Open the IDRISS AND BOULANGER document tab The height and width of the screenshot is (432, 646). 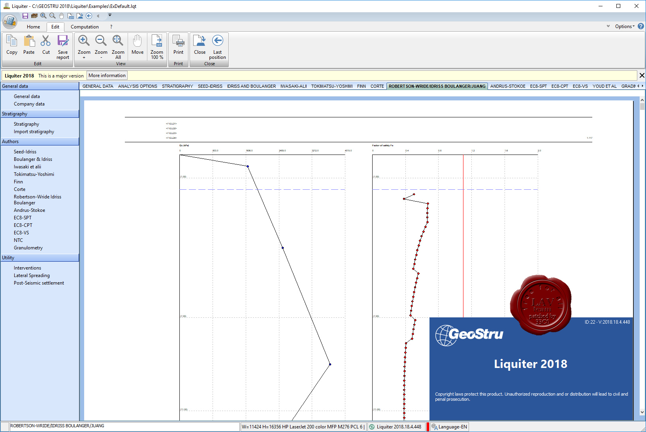pos(251,86)
